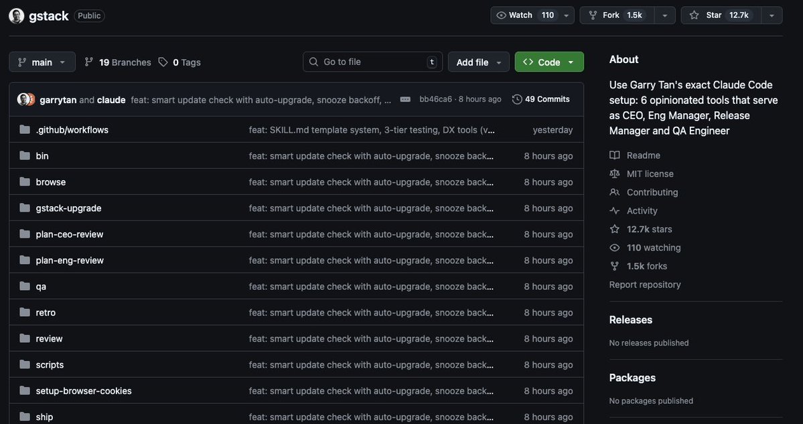Open the qa folder

tap(41, 286)
